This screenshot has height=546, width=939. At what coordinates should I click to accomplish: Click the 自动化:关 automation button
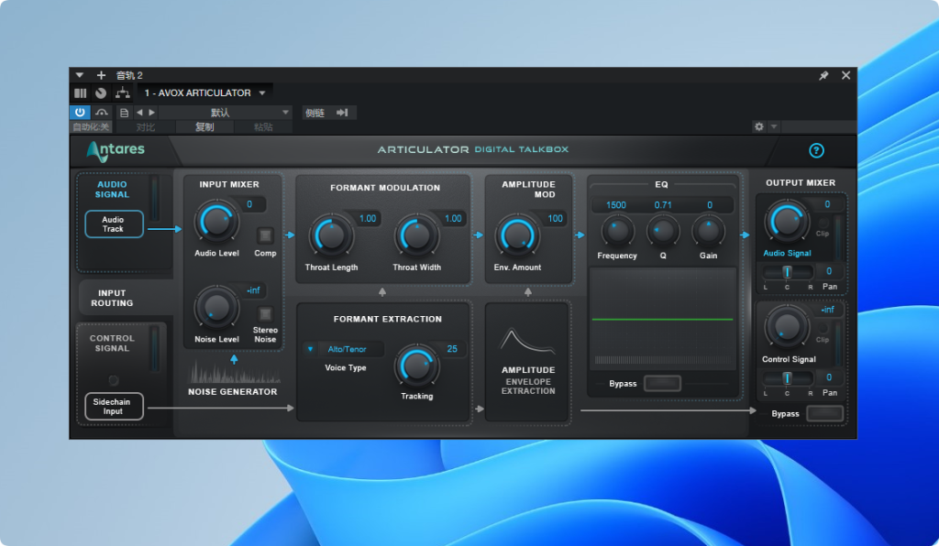(91, 126)
